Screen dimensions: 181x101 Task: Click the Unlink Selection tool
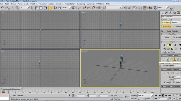(12, 8)
